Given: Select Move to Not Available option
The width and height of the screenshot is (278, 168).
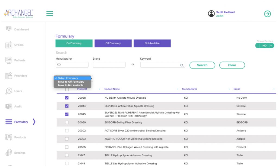Looking at the screenshot, I should coord(71,85).
